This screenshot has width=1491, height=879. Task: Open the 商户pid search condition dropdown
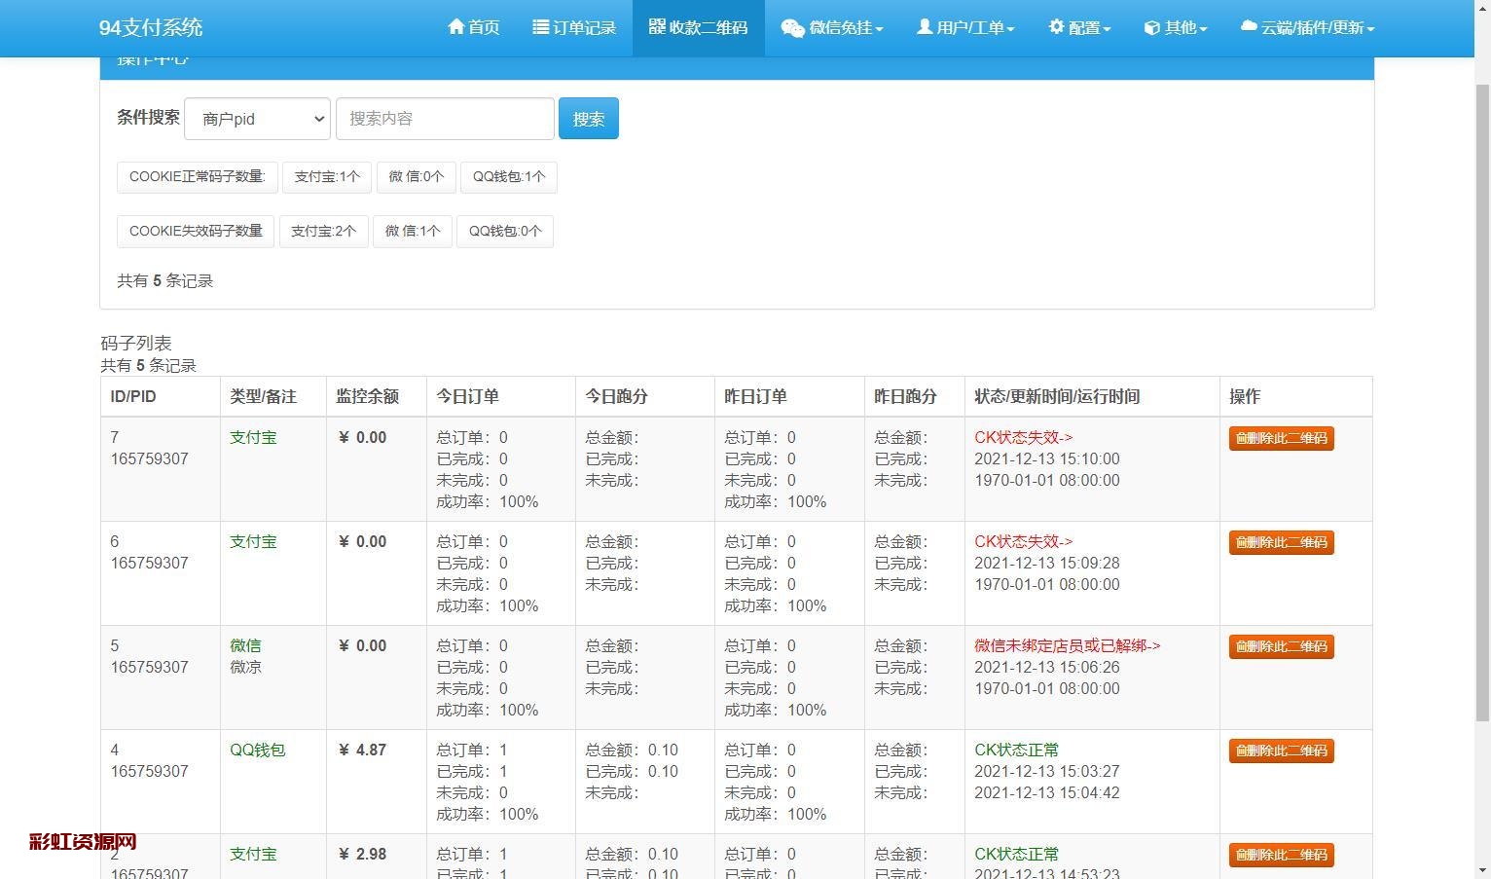(257, 119)
